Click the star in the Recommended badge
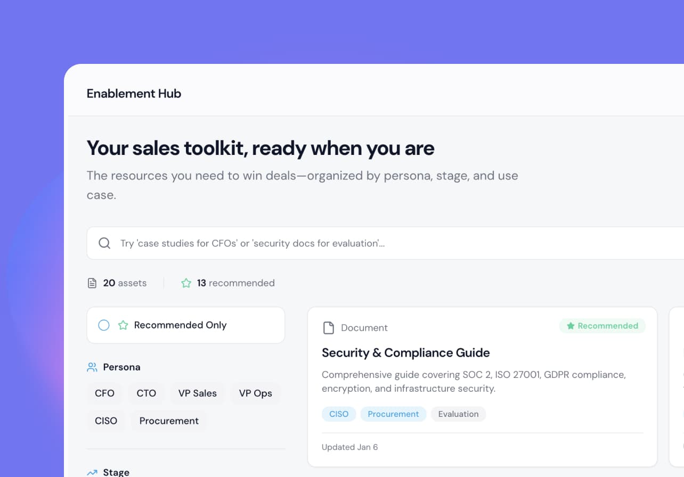The height and width of the screenshot is (477, 684). (571, 326)
